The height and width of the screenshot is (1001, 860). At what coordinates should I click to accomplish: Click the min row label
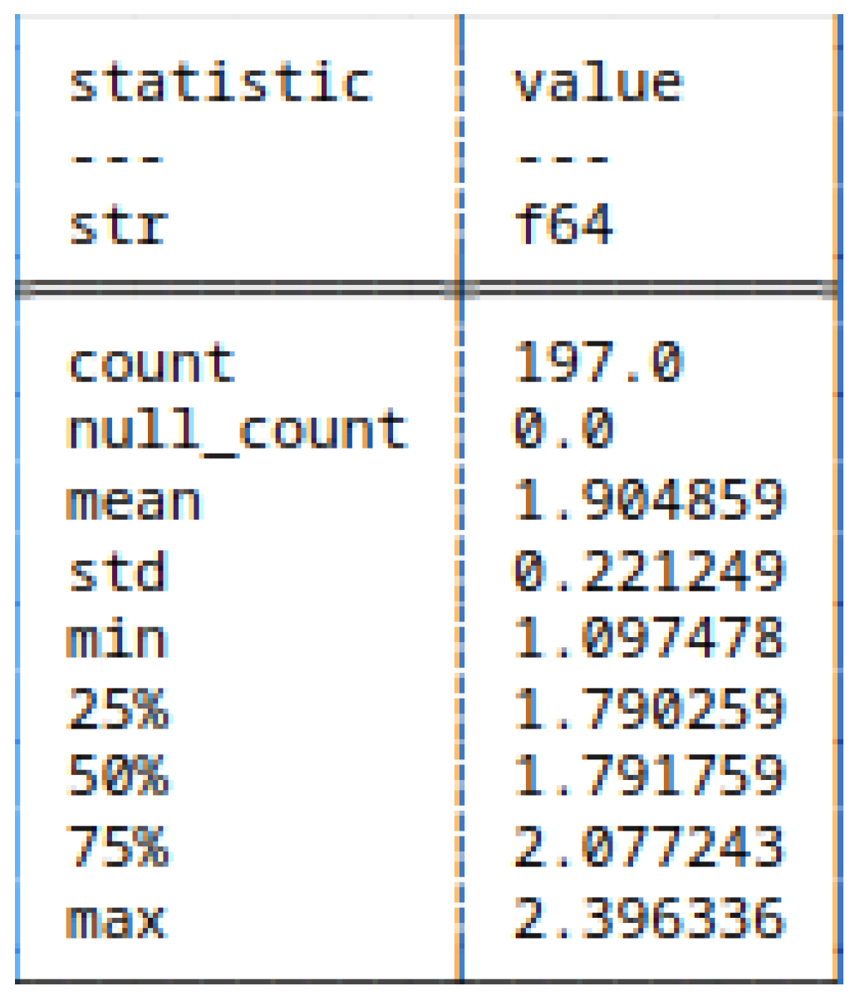click(117, 640)
